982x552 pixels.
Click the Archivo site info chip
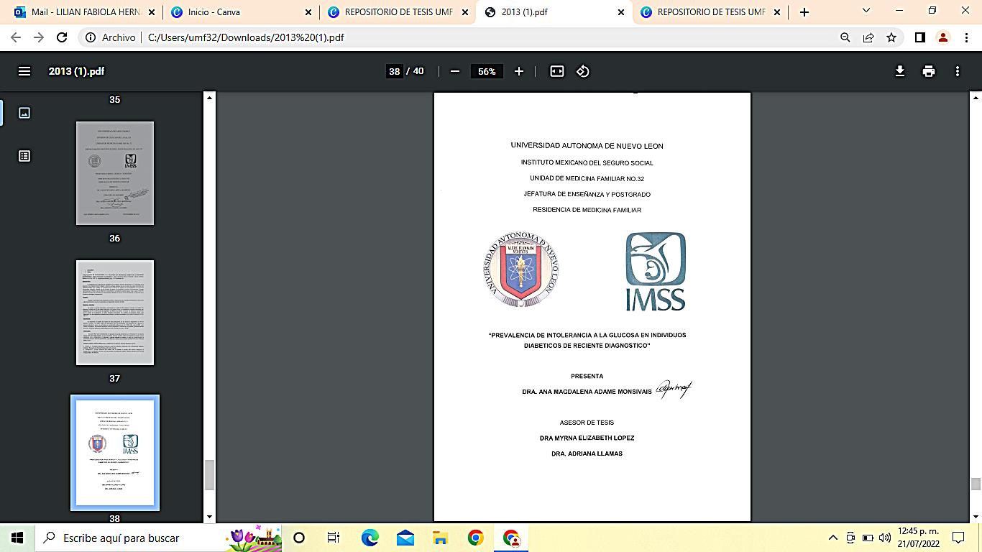[x=110, y=37]
